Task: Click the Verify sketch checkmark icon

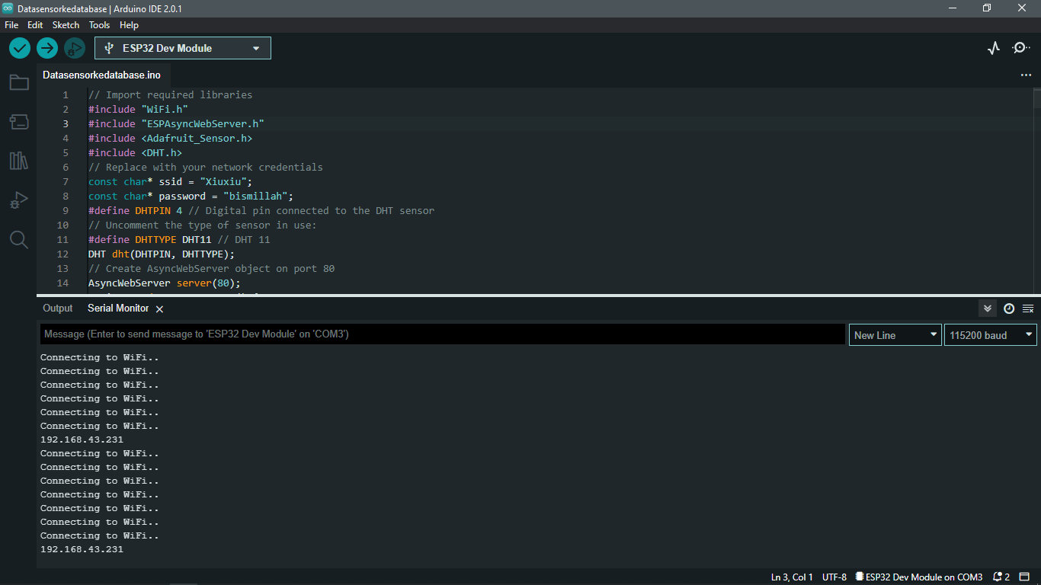Action: [19, 47]
